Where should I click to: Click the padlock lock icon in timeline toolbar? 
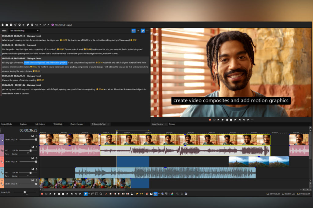click(132, 194)
